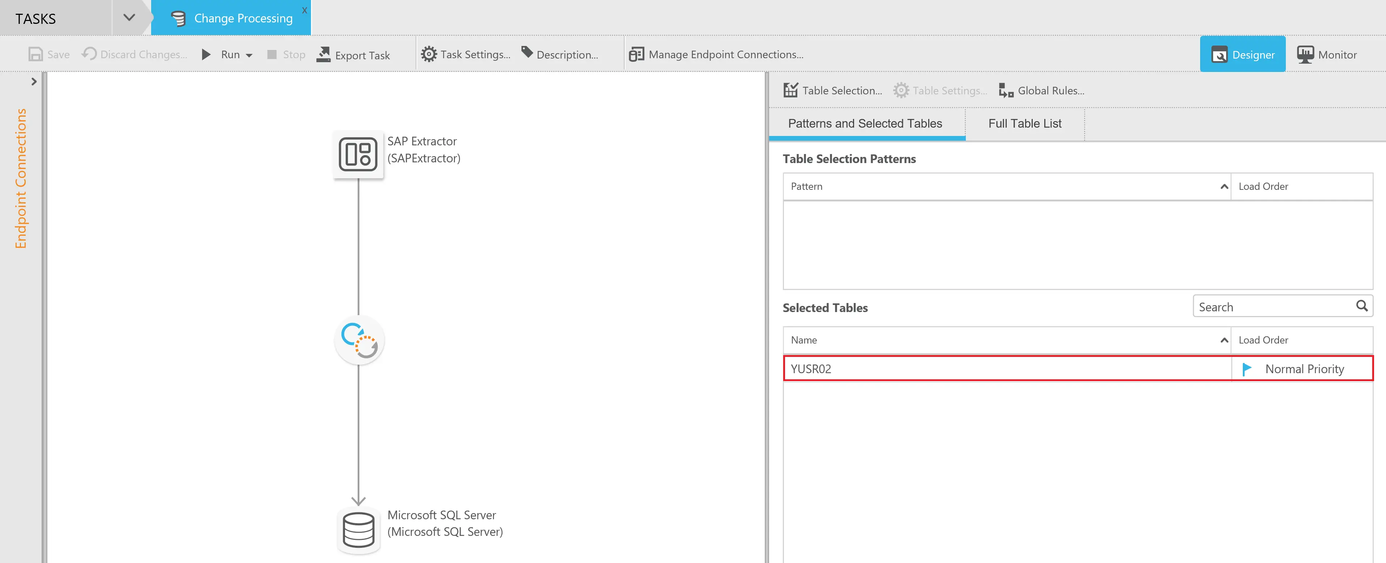Click the Stop button

pos(286,54)
